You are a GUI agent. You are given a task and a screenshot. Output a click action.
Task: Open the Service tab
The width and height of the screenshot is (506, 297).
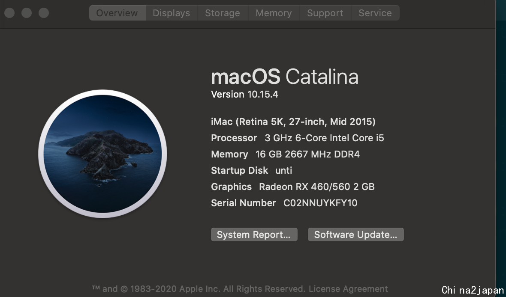click(x=375, y=13)
